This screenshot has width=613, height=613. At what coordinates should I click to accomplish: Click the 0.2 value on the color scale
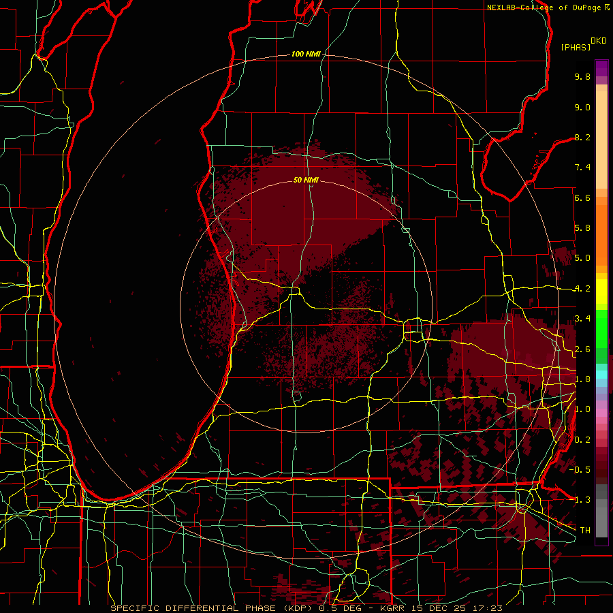point(582,439)
